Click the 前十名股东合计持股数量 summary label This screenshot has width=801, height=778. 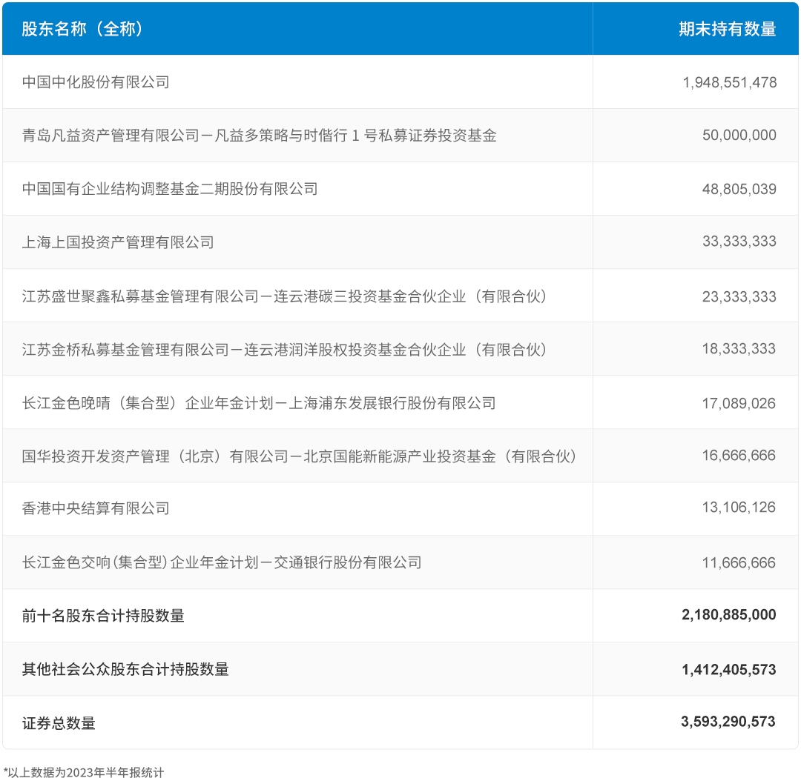click(103, 616)
